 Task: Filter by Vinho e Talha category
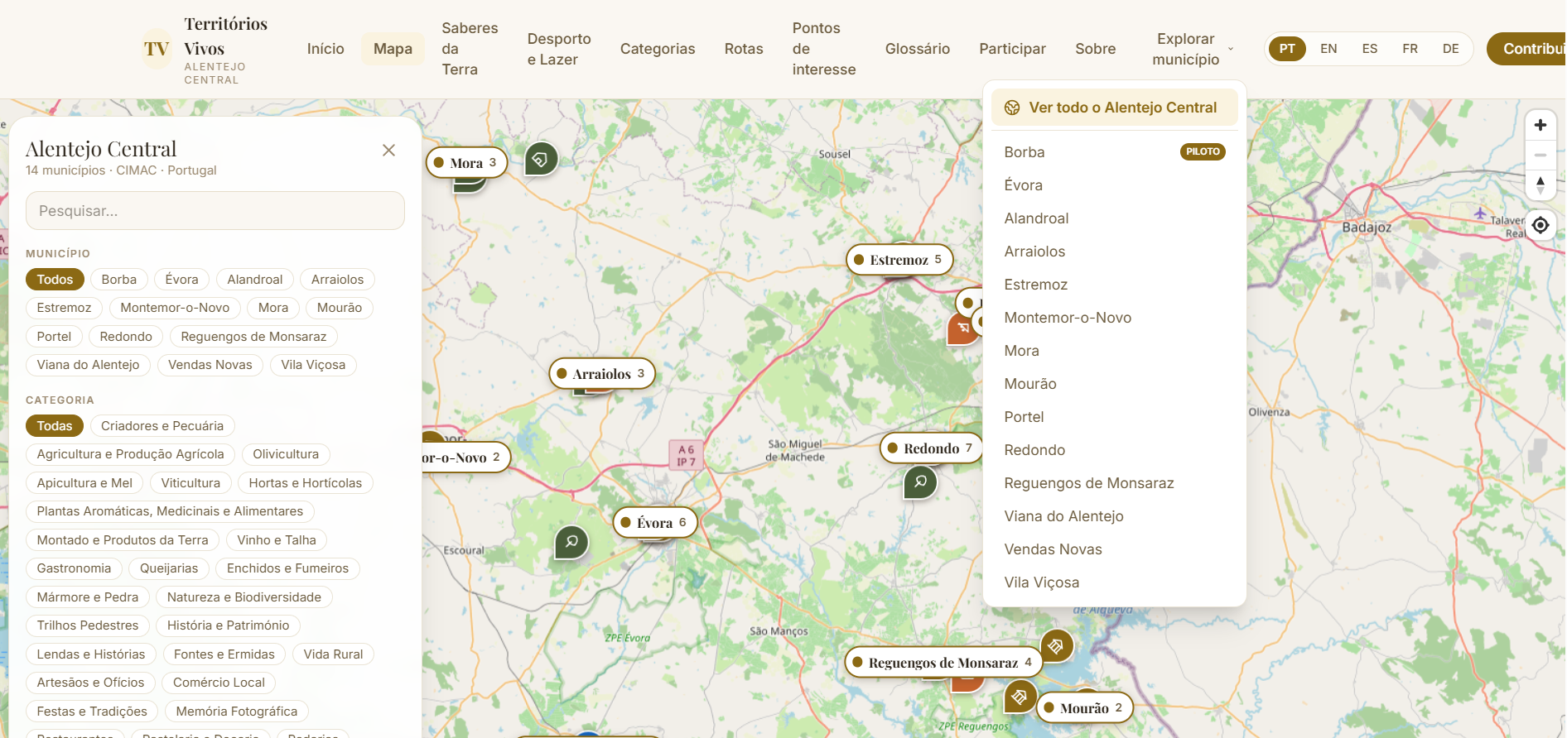(277, 540)
